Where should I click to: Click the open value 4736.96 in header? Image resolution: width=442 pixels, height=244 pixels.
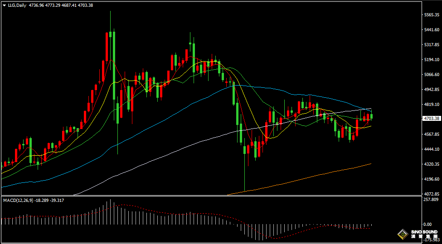point(35,5)
